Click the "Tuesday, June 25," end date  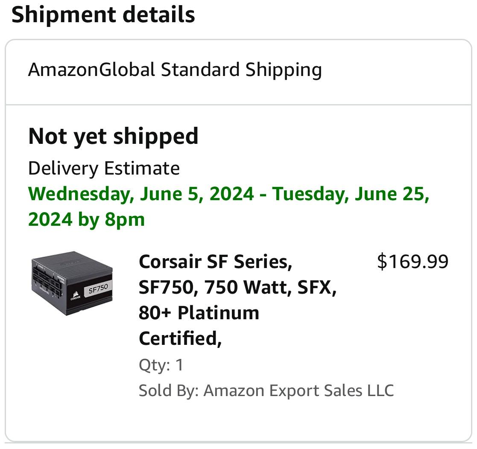click(351, 194)
